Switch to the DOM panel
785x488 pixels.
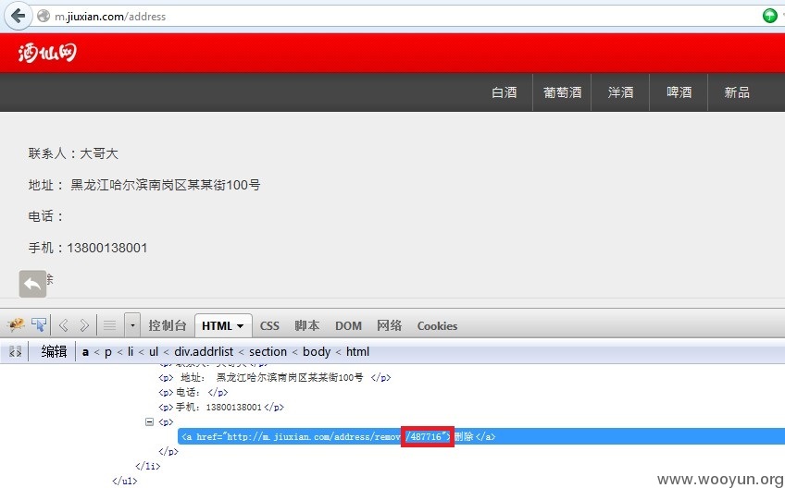click(348, 326)
